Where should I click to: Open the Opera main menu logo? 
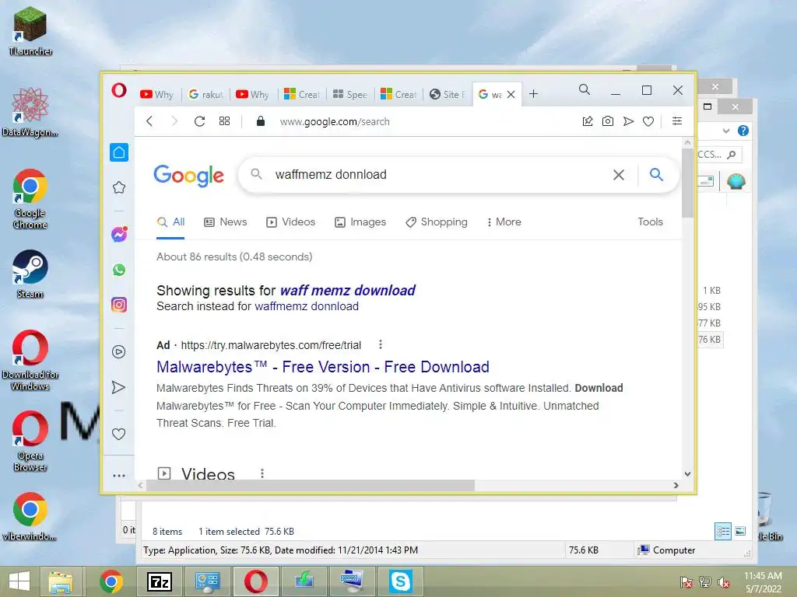[119, 91]
